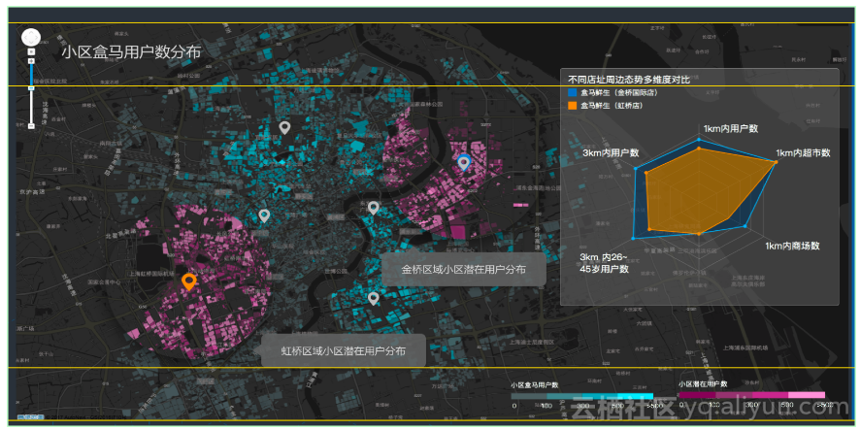Pan the map left with the compass arrow
The image size is (861, 430).
24,37
